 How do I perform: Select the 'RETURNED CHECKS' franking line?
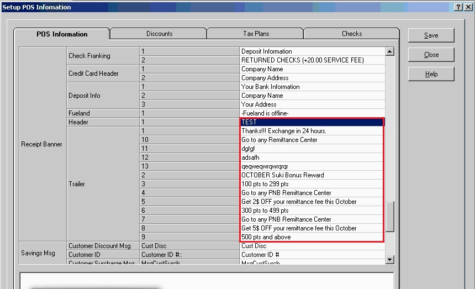tap(312, 60)
